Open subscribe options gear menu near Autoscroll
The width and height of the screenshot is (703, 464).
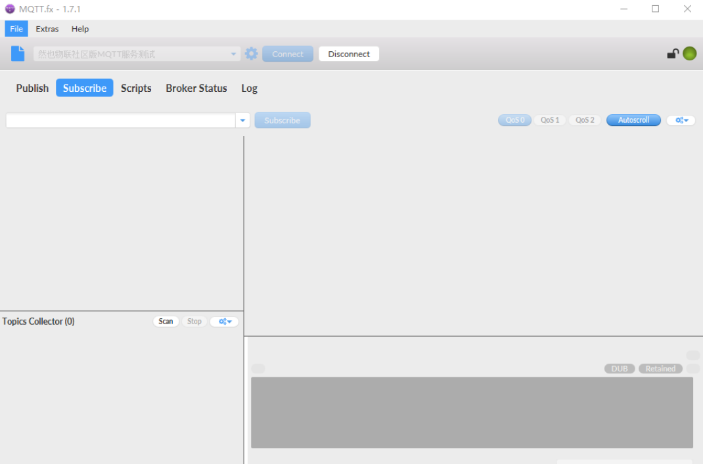(681, 120)
